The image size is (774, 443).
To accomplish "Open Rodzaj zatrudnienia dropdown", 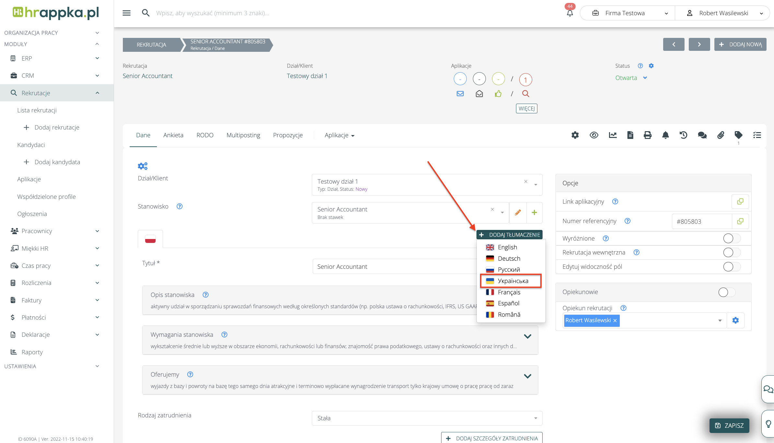I will [427, 418].
